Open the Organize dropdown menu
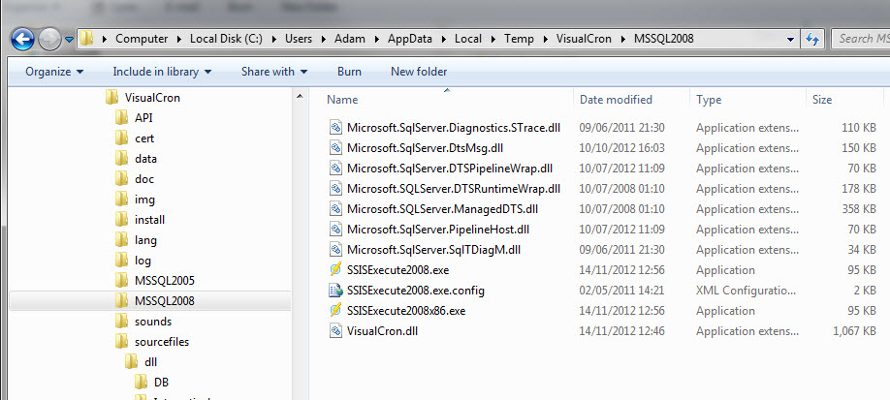Screen dimensions: 890x400 [x=53, y=72]
